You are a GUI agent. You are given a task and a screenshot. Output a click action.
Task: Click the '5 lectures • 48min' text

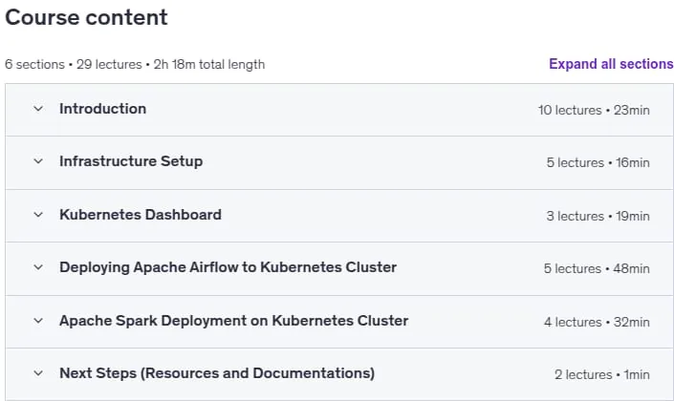(597, 268)
